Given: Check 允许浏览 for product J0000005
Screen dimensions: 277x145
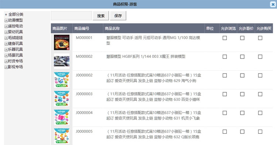Looking at the screenshot, I should pyautogui.click(x=225, y=132).
